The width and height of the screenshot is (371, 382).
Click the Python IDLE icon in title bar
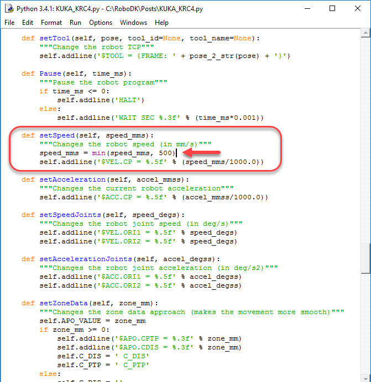point(9,9)
